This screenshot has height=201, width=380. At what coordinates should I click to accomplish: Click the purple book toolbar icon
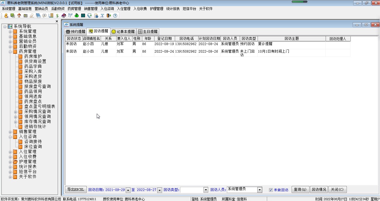tap(64, 16)
